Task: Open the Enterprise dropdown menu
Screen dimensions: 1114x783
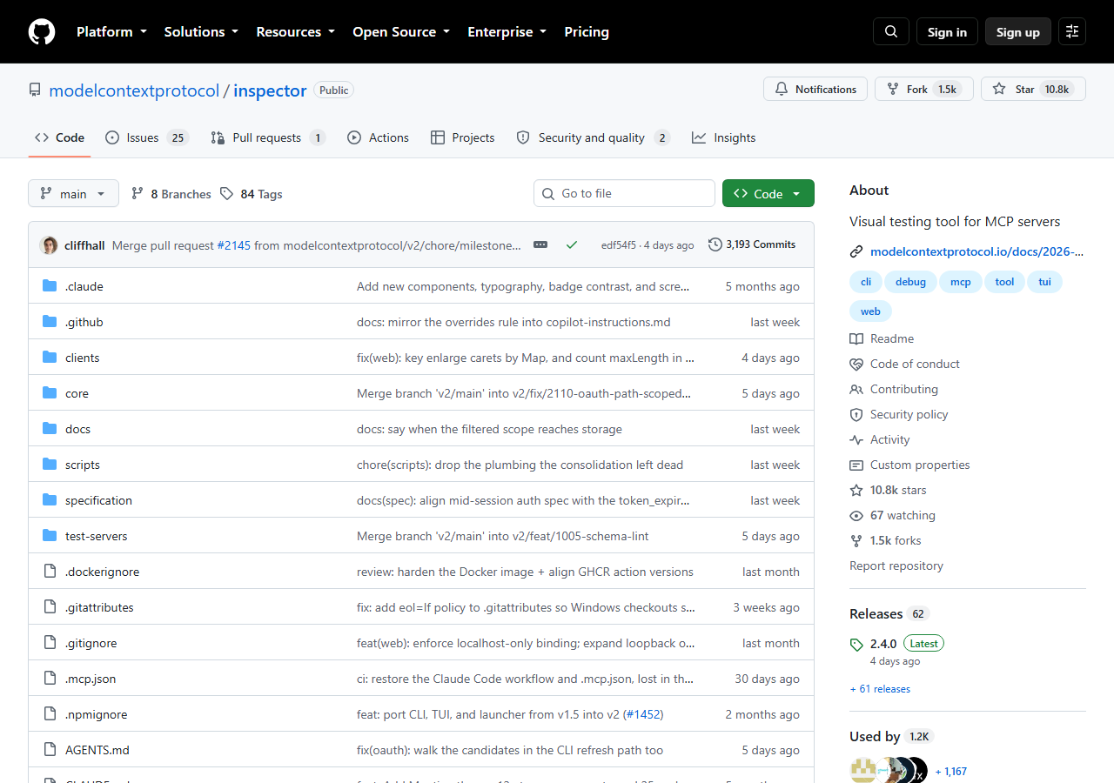Action: (507, 31)
